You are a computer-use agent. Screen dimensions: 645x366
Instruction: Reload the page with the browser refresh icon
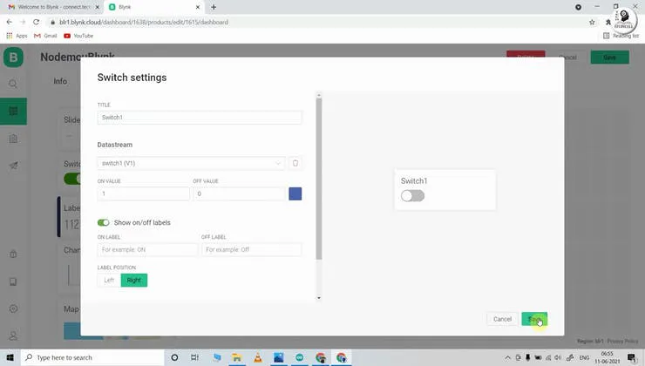coord(37,22)
